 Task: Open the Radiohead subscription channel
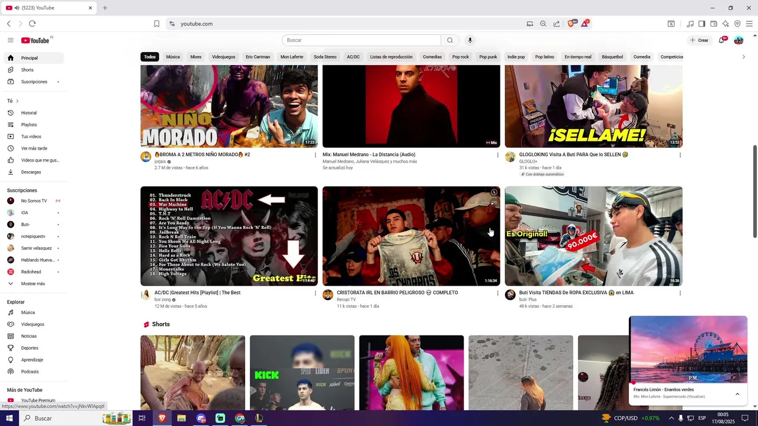(33, 272)
